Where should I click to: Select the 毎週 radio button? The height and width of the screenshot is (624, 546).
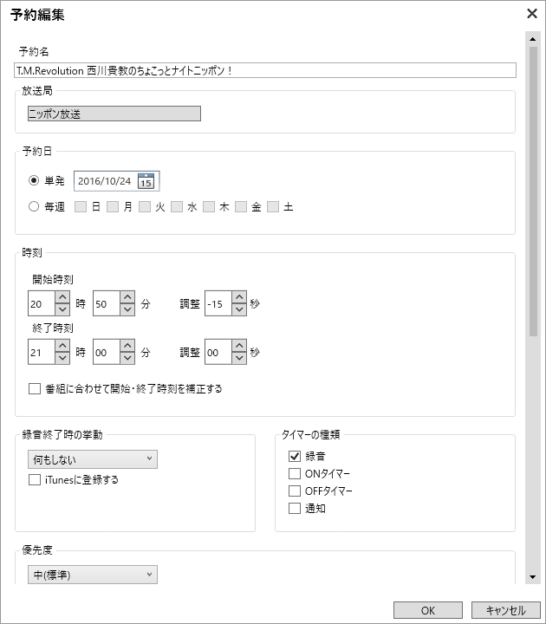coord(34,207)
